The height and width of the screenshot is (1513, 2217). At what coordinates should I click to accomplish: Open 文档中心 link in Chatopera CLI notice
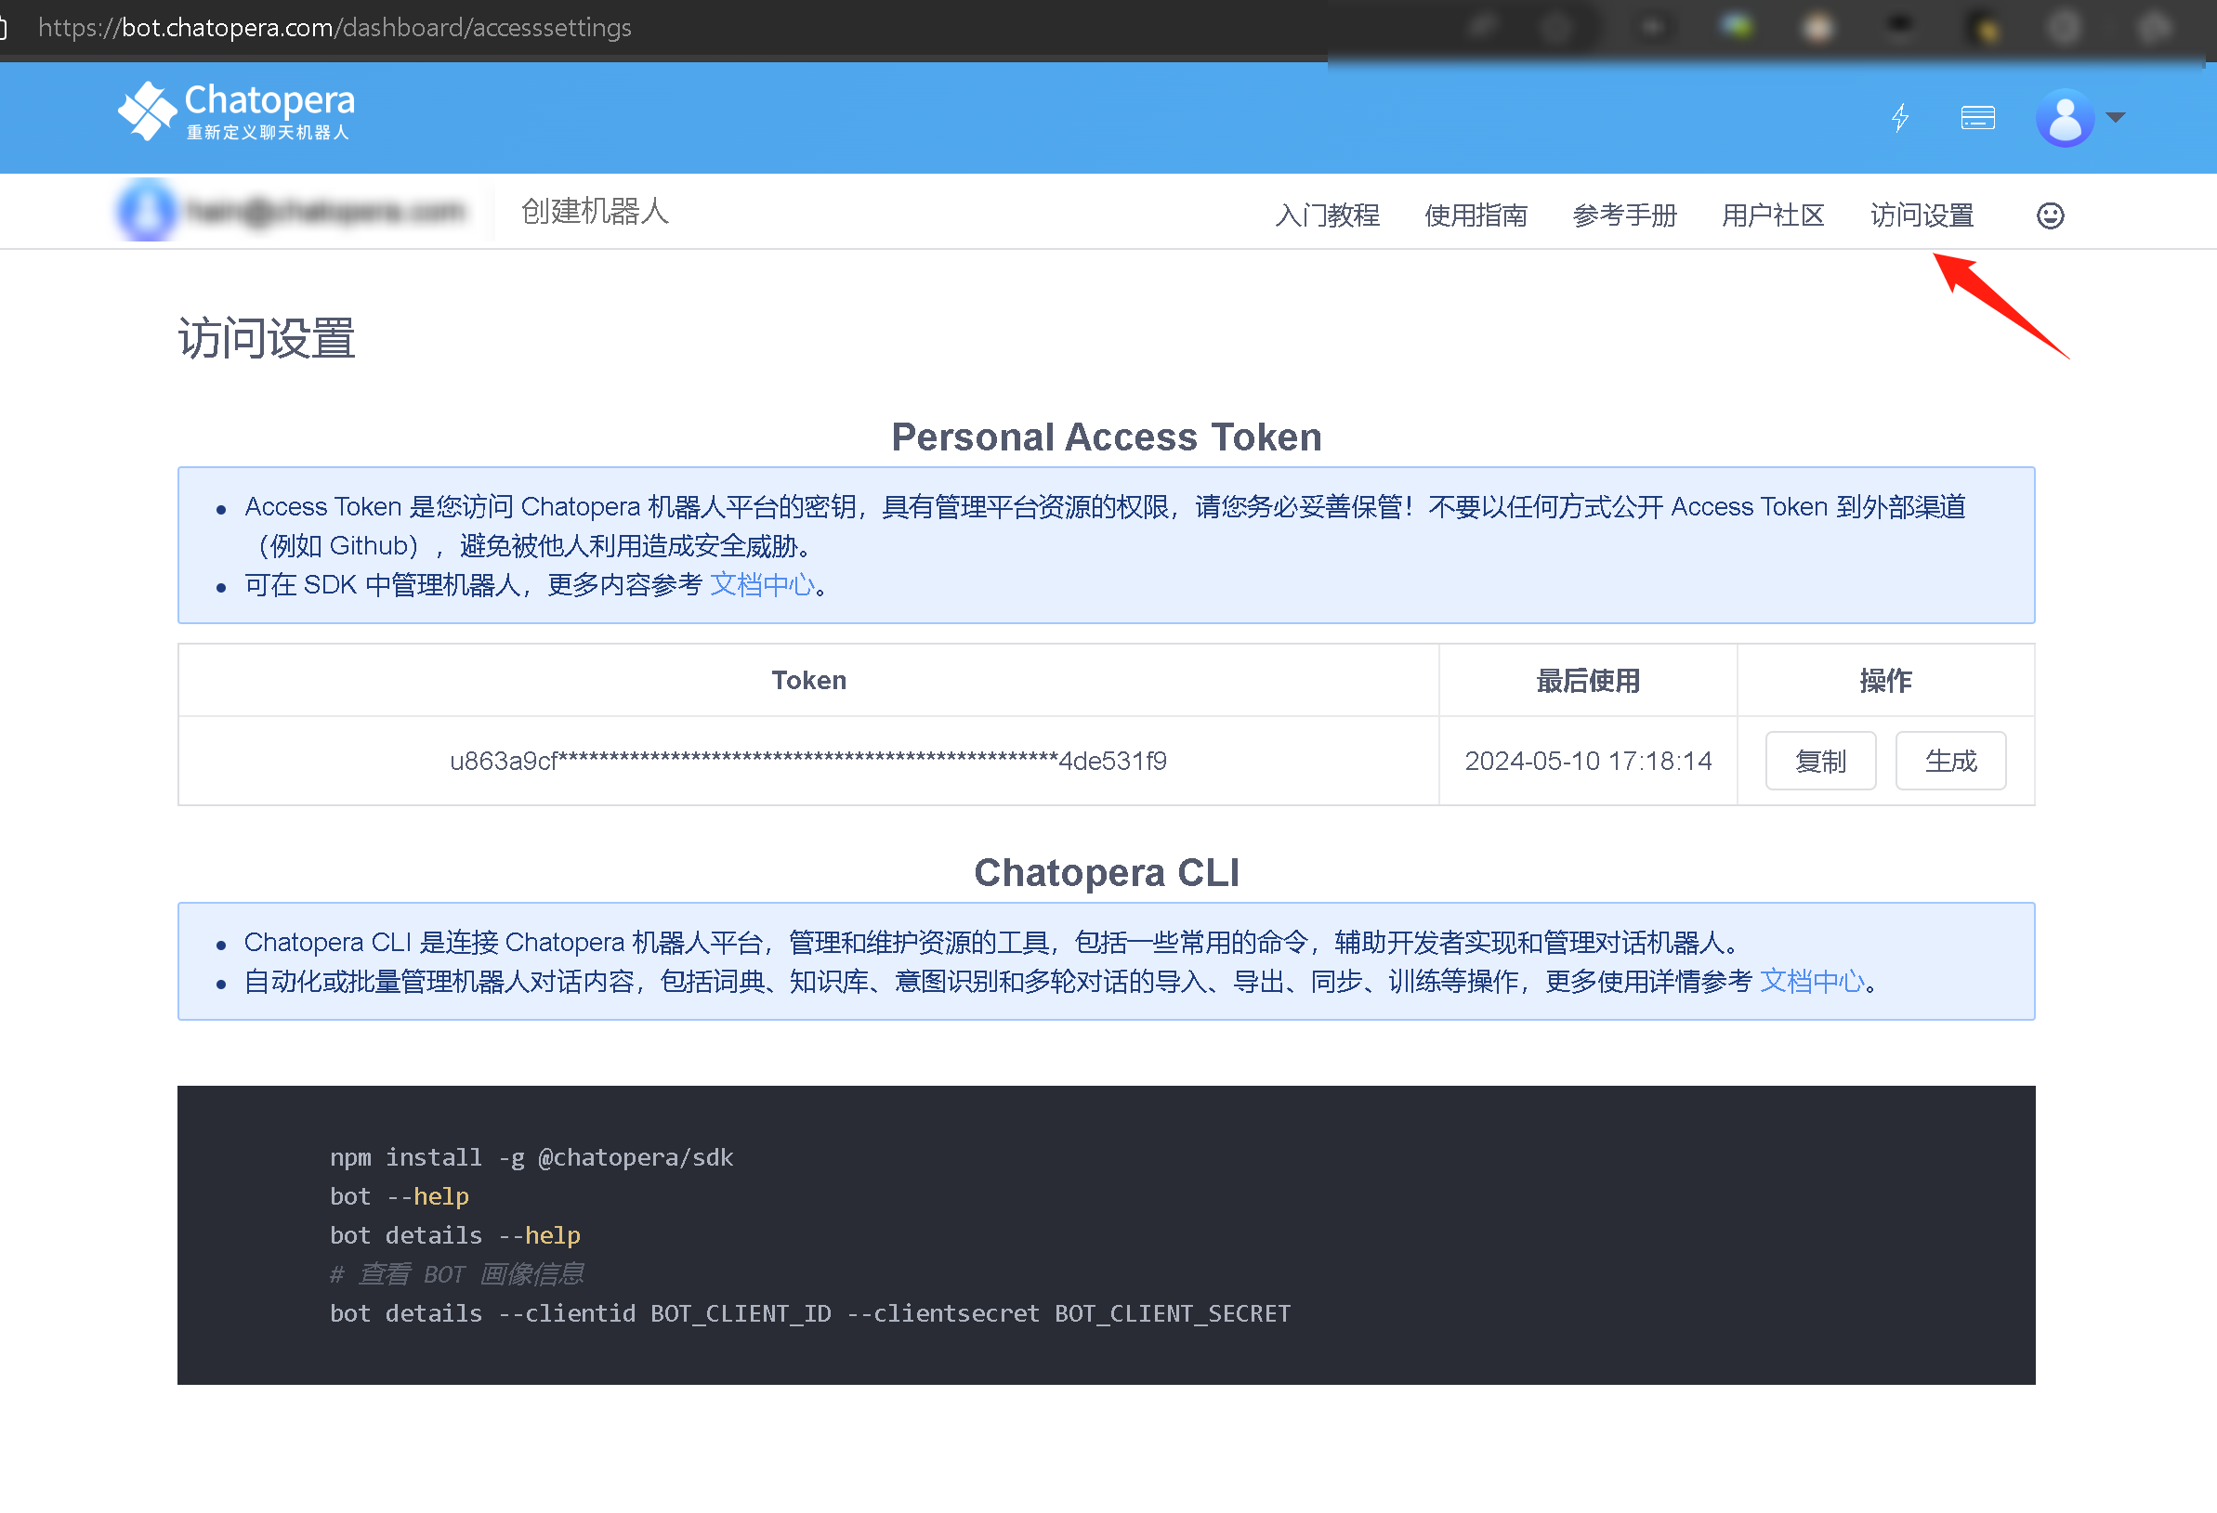[1812, 981]
